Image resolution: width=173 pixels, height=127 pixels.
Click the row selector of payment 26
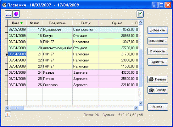6,85
